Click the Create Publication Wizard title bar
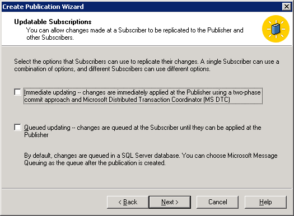Screen dimensions: 294x216 click(141, 7)
